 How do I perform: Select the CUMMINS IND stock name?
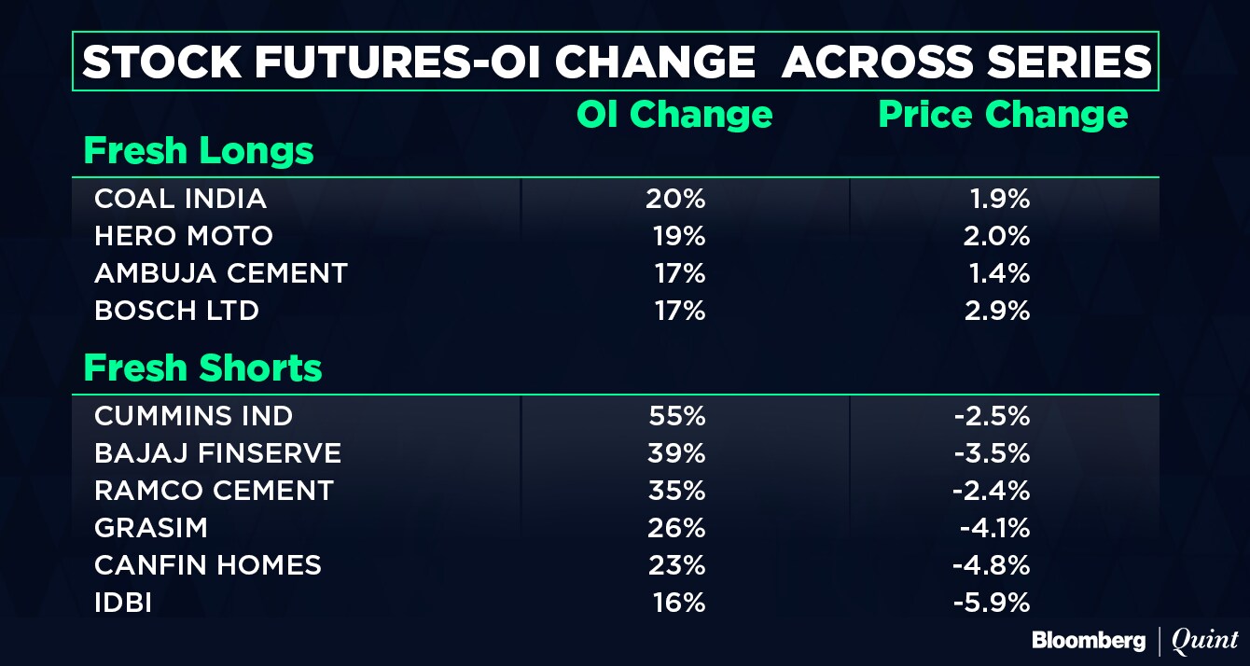[193, 415]
